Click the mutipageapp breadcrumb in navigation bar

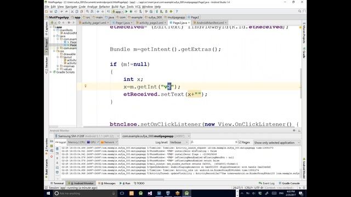coord(175,17)
